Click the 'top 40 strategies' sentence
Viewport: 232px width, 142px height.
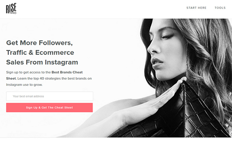(55, 78)
